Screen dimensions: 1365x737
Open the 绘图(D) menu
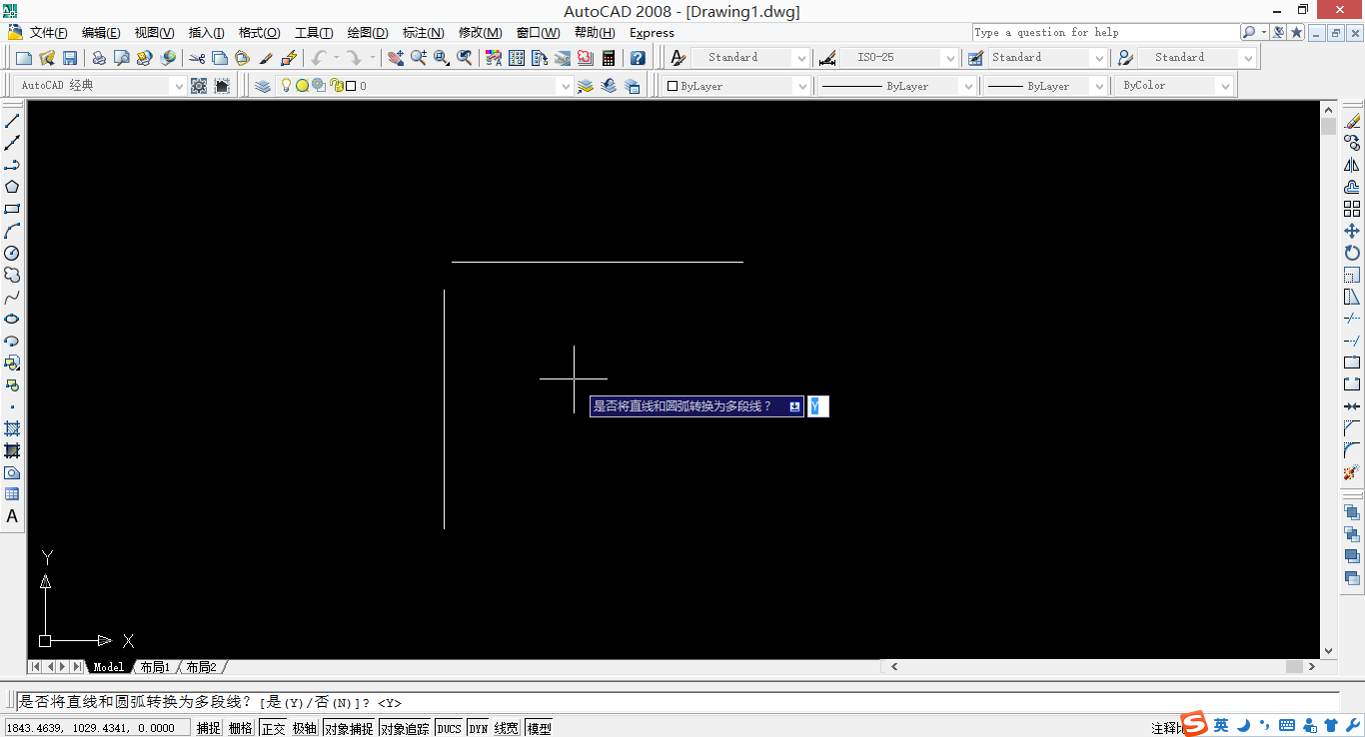(368, 33)
